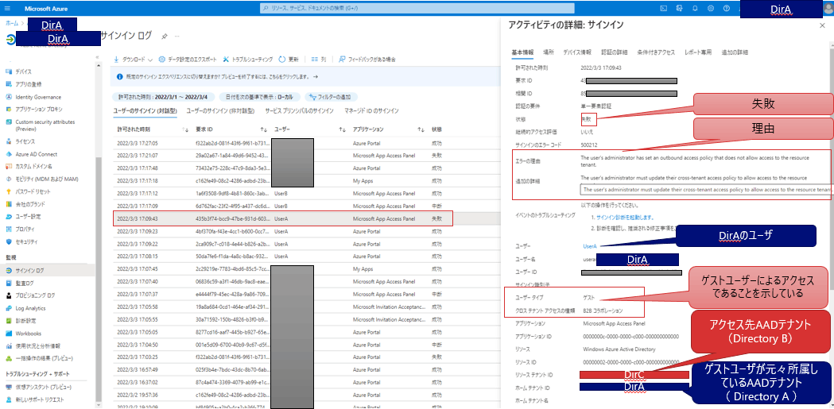Open アプリケーション プロキシ in the sidebar
The height and width of the screenshot is (409, 834).
pos(39,110)
